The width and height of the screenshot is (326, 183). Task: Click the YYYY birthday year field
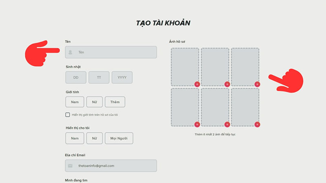[x=122, y=77]
